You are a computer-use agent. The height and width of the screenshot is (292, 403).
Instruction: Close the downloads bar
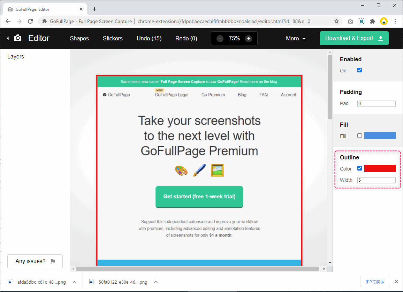[x=396, y=282]
